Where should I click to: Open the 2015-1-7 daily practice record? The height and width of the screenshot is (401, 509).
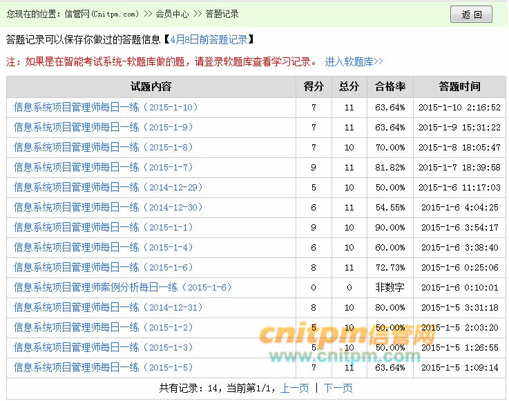click(x=104, y=167)
